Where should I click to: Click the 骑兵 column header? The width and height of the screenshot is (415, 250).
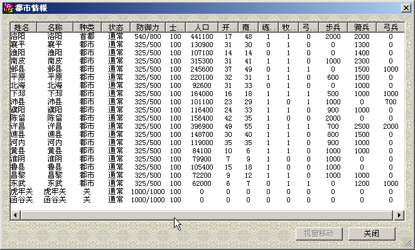click(x=362, y=27)
